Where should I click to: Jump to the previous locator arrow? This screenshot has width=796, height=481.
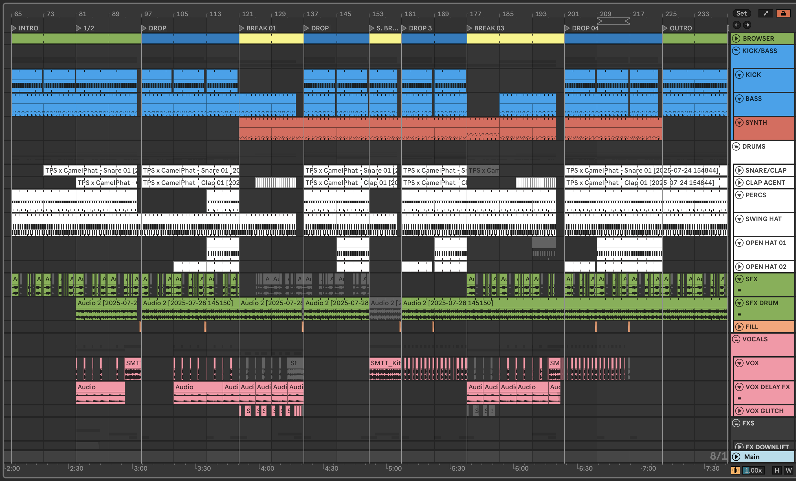pos(737,25)
